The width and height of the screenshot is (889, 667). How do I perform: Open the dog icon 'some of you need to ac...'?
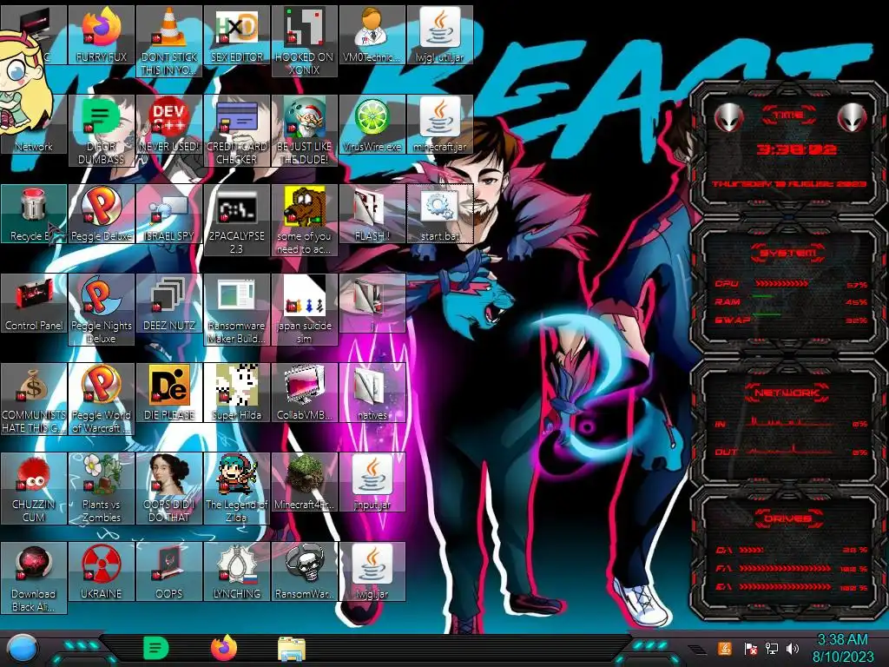[305, 221]
